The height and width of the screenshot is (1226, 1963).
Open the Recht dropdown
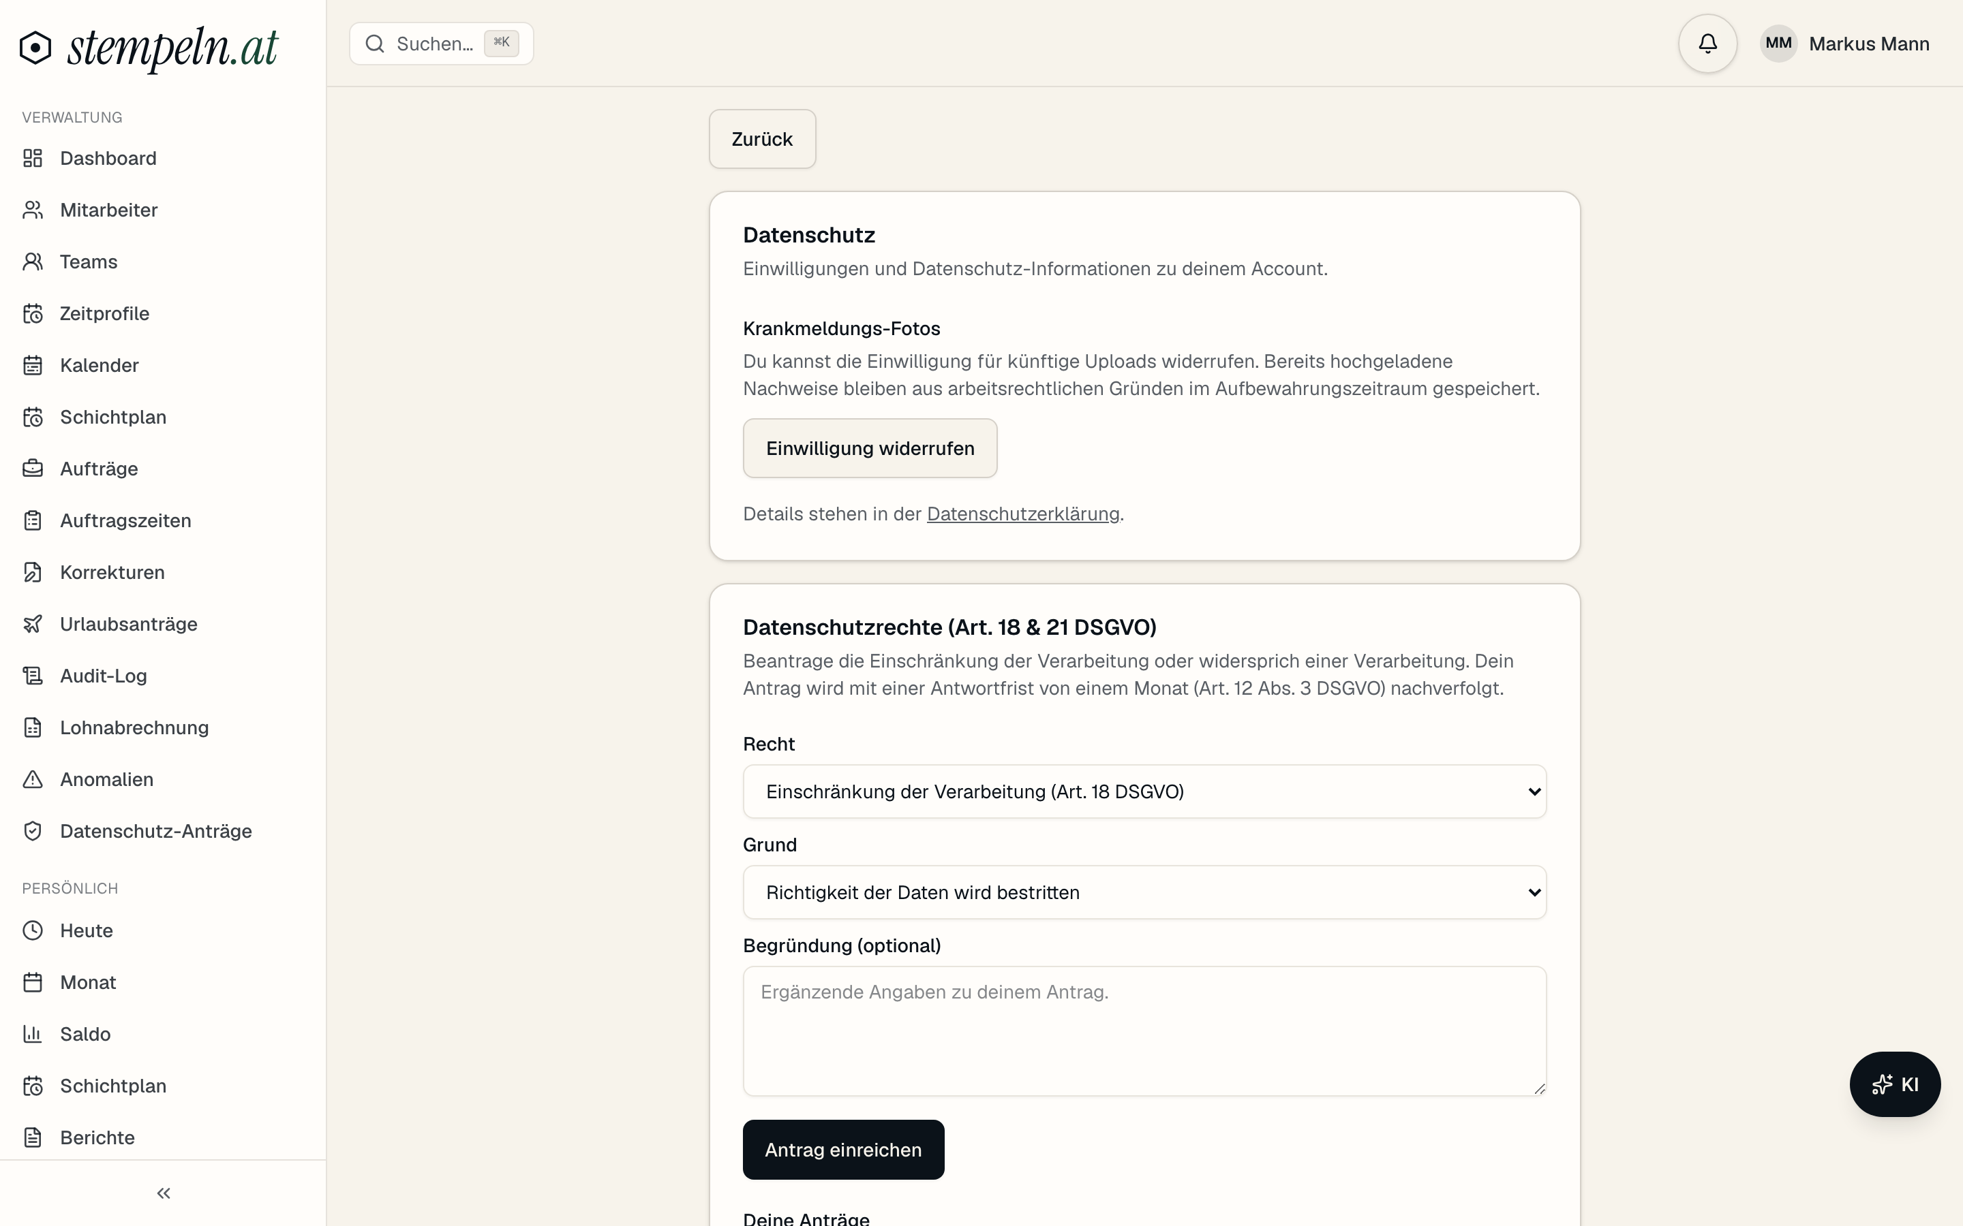coord(1144,791)
